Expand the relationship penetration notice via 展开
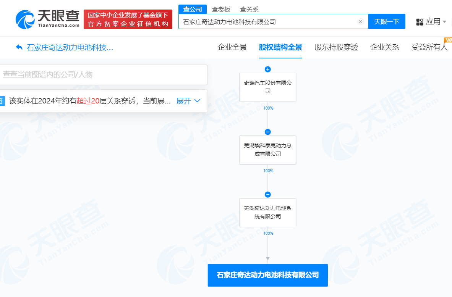Viewport: 452px width, 297px height. pos(184,101)
